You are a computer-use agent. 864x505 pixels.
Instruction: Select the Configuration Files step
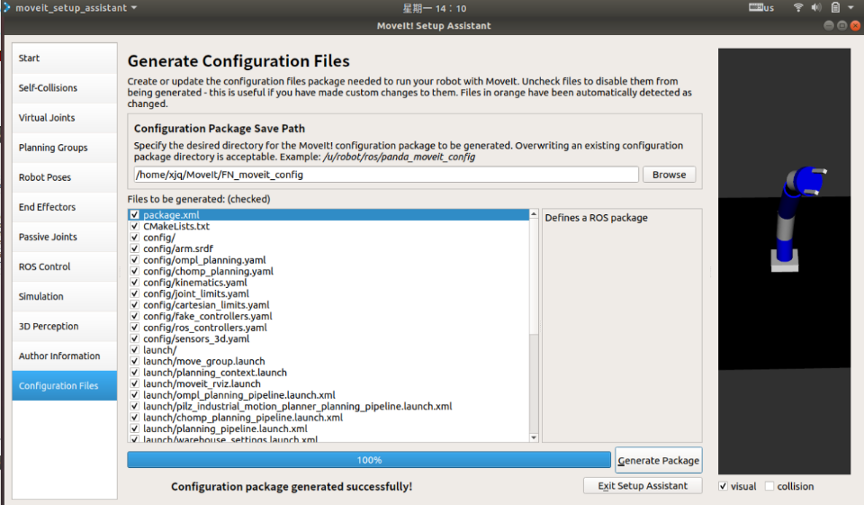pyautogui.click(x=65, y=385)
